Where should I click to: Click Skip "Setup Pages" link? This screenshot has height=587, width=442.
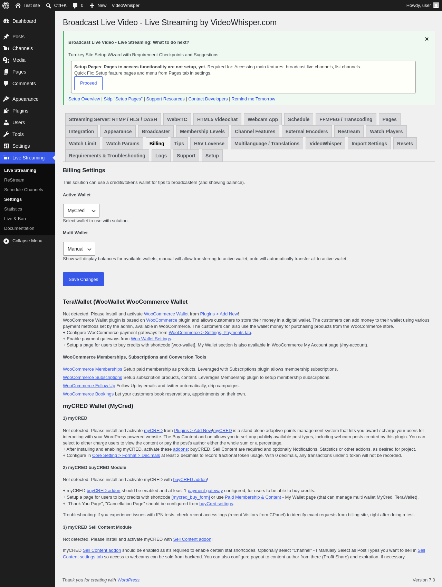pyautogui.click(x=123, y=99)
